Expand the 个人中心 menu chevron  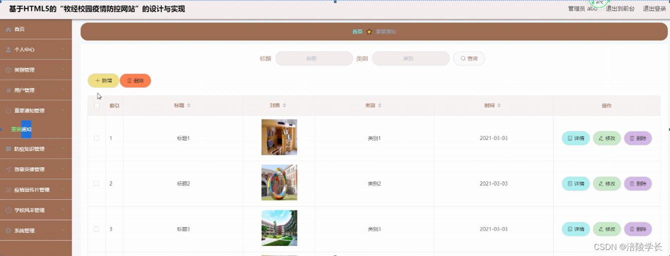[x=63, y=50]
